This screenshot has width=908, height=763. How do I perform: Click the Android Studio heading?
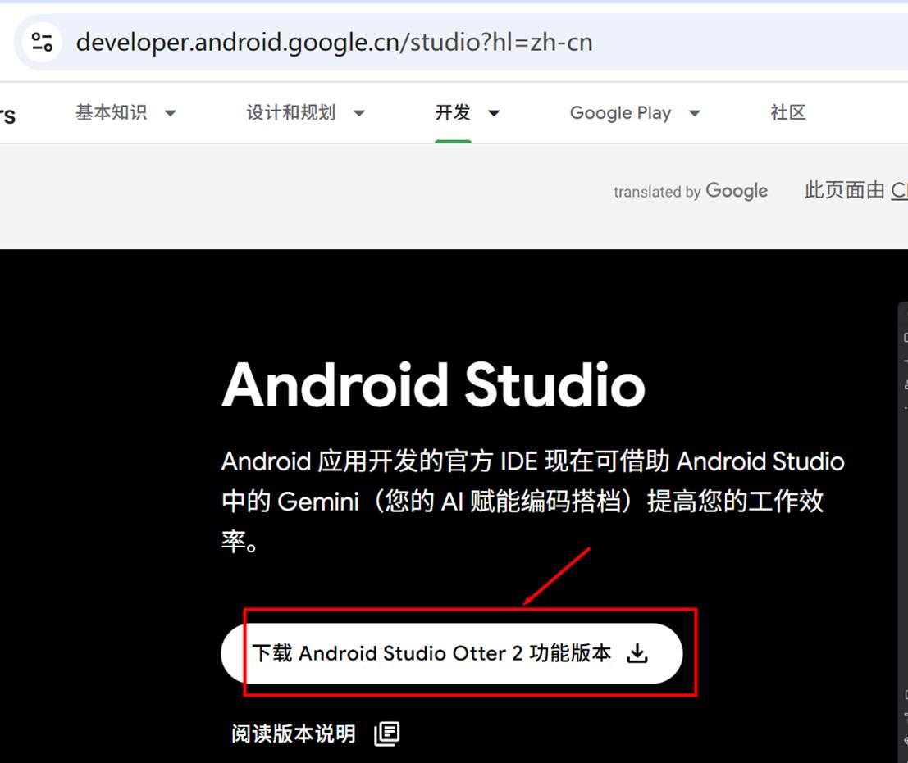click(433, 384)
